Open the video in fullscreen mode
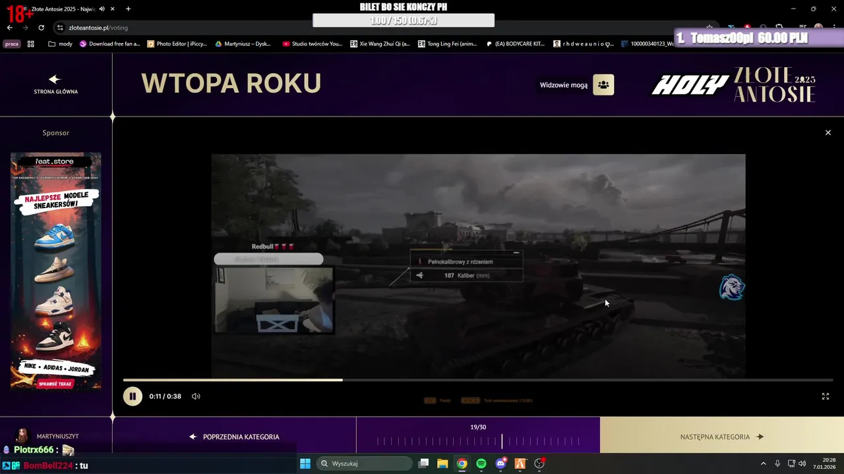The width and height of the screenshot is (844, 474). click(x=825, y=396)
